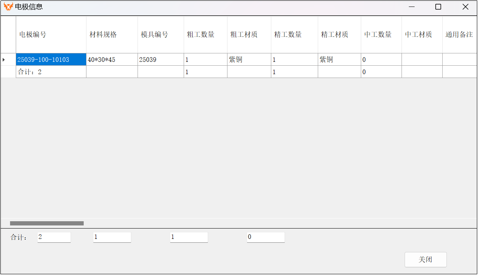Viewport: 478px width, 275px height.
Task: Click the 关闭 button
Action: 425,260
